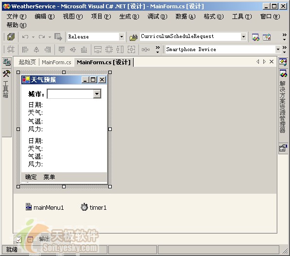
Task: Click the Make Same Size icon
Action: click(x=131, y=50)
